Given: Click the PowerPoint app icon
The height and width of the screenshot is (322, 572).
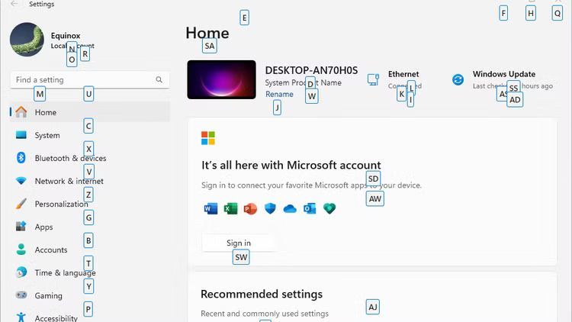Looking at the screenshot, I should (x=250, y=208).
